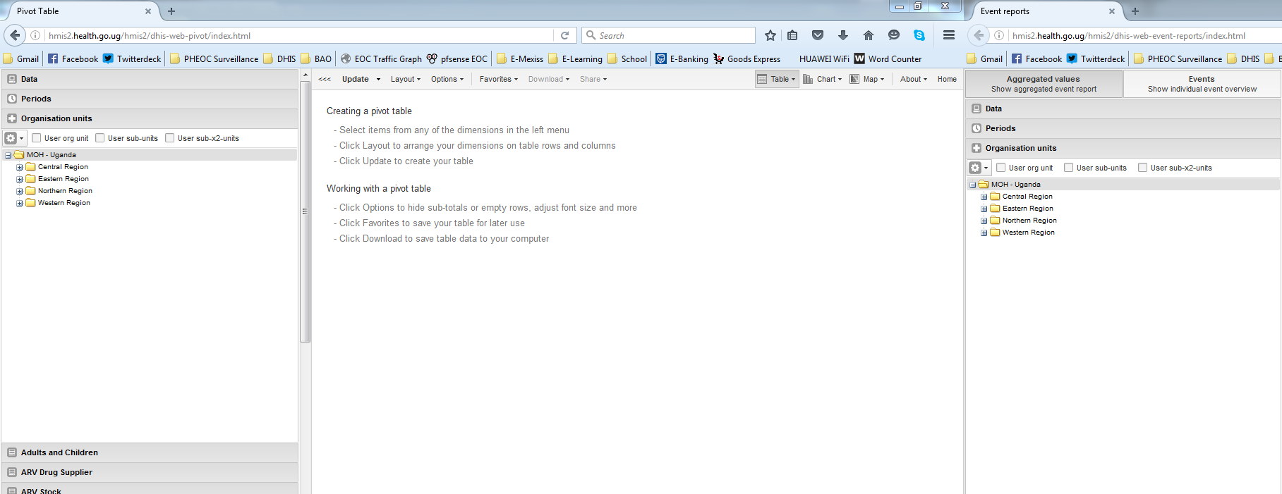Viewport: 1282px width, 494px height.
Task: Expand Northern Region in Pivot Table tree
Action: 20,191
